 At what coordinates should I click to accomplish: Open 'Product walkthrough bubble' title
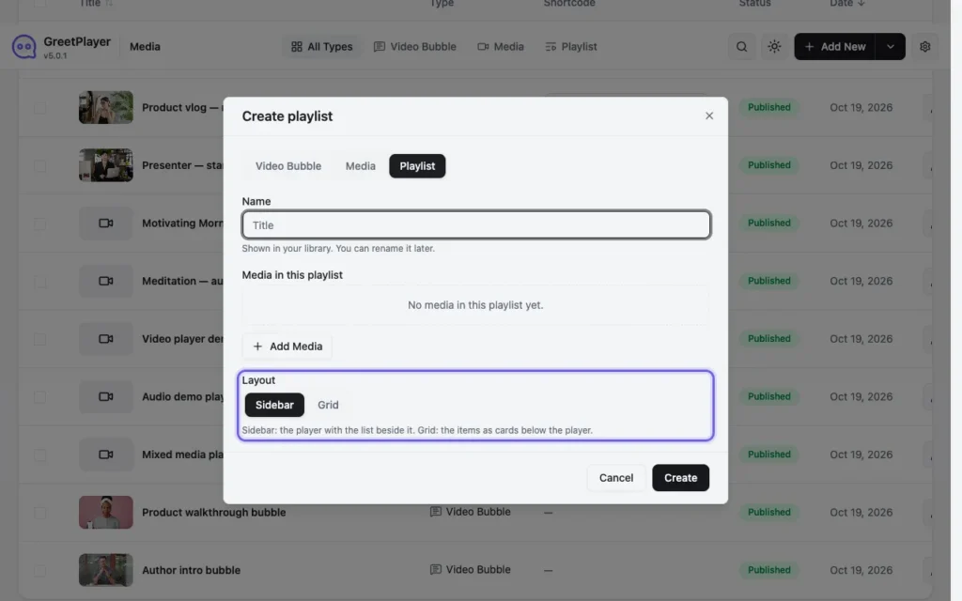[x=213, y=512]
